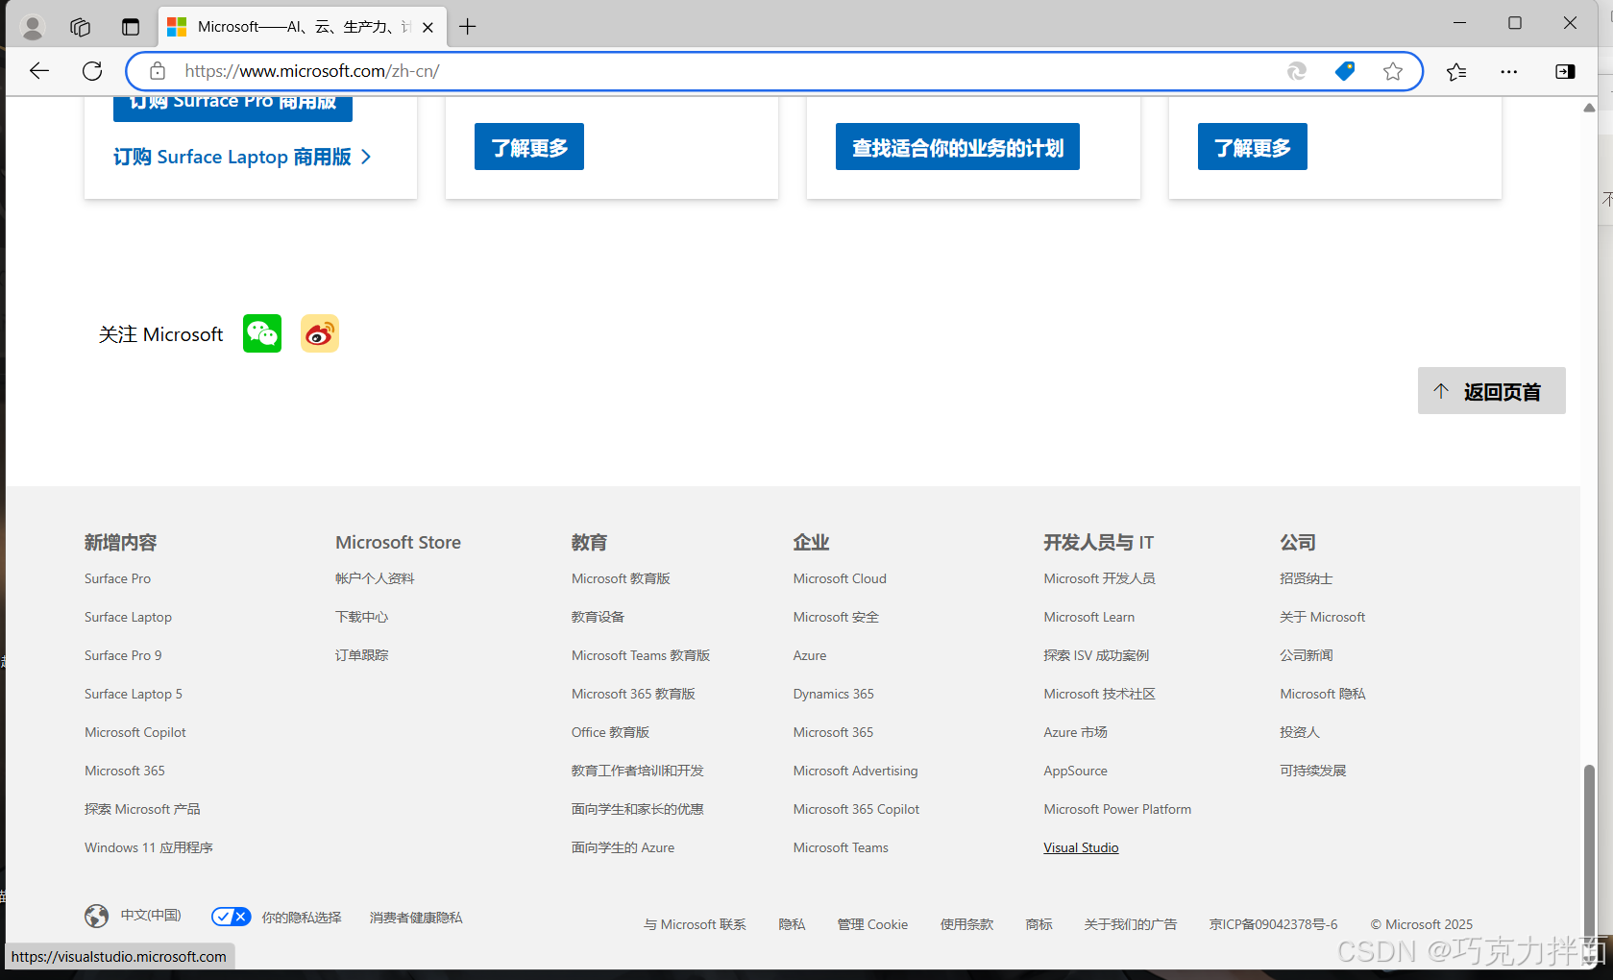
Task: Click the shopping price tag icon
Action: [1345, 71]
